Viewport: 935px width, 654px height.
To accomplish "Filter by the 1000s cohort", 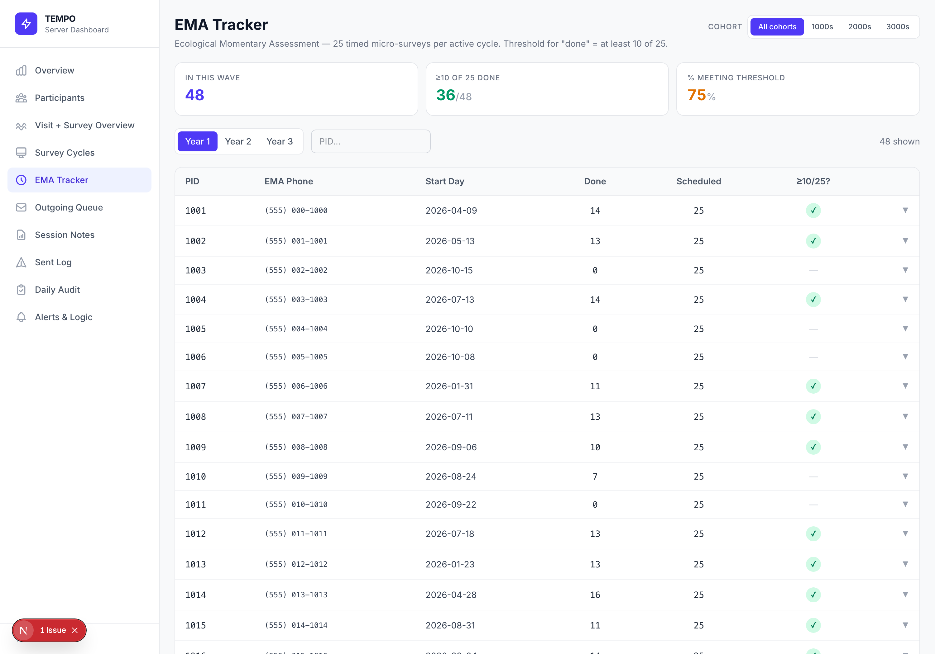I will [822, 27].
